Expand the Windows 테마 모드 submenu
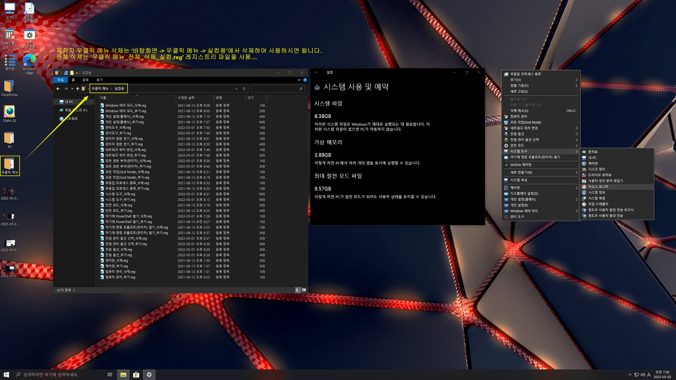The height and width of the screenshot is (380, 676). coord(541,211)
